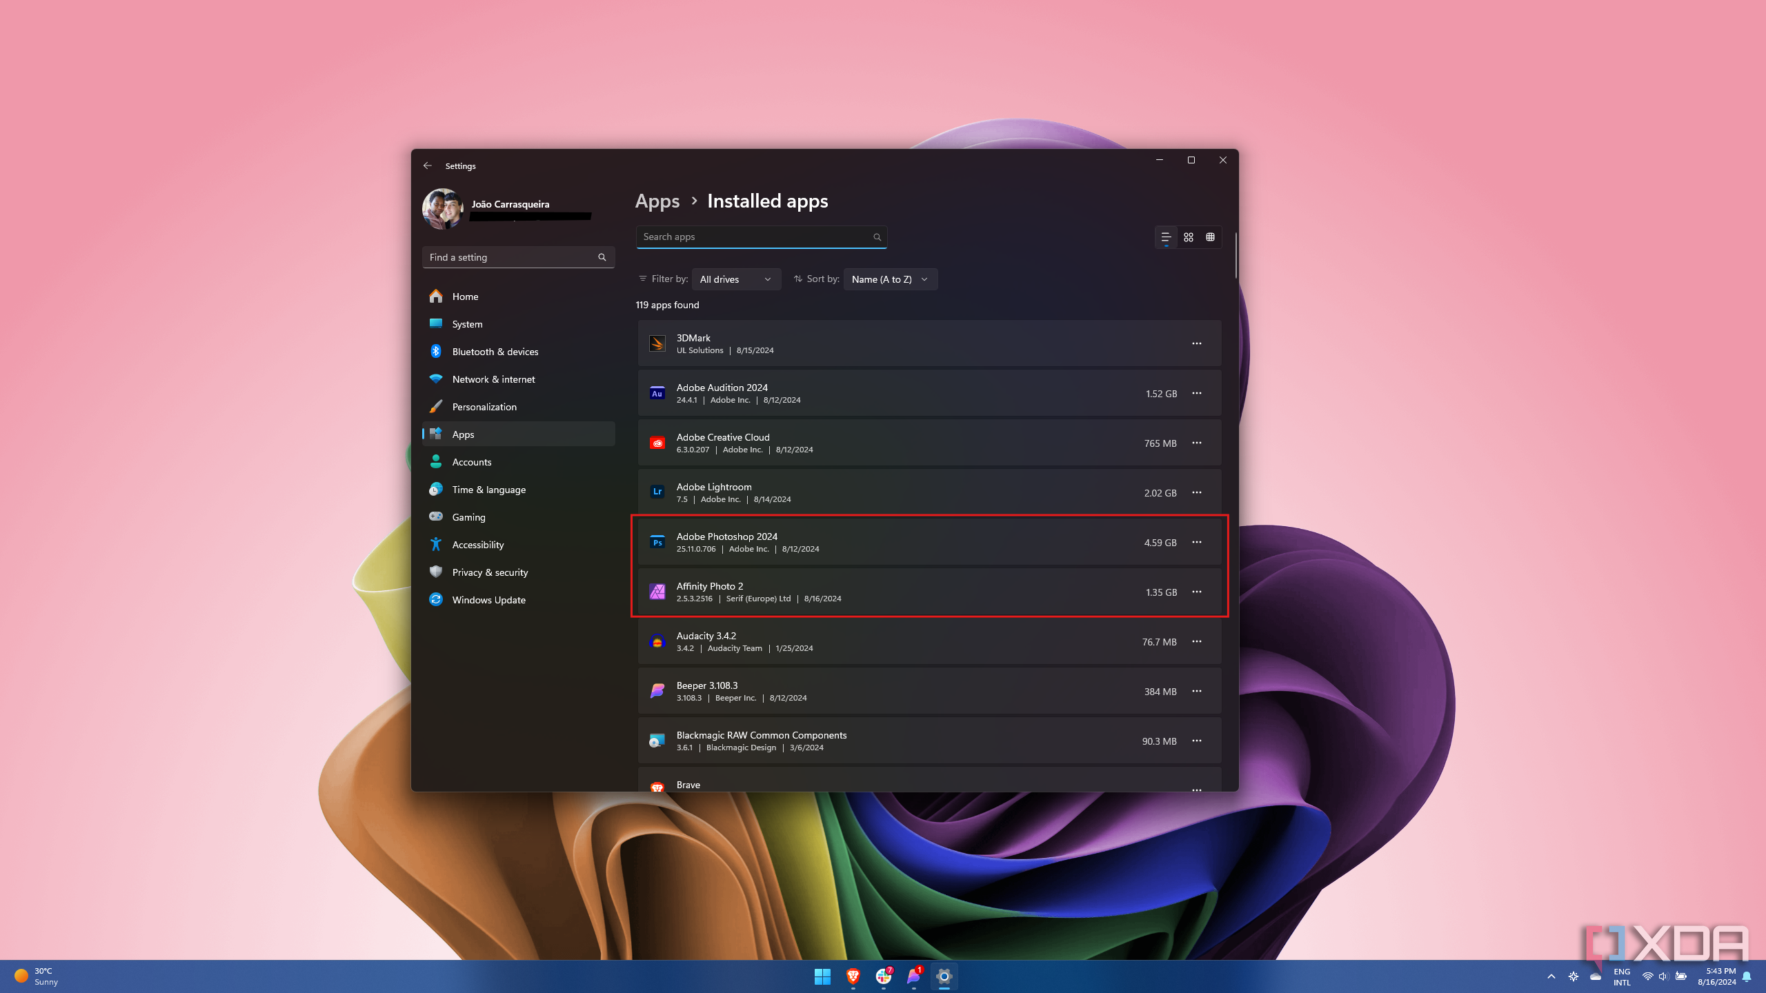Open the battery status tray icon
1766x993 pixels.
pyautogui.click(x=1680, y=976)
